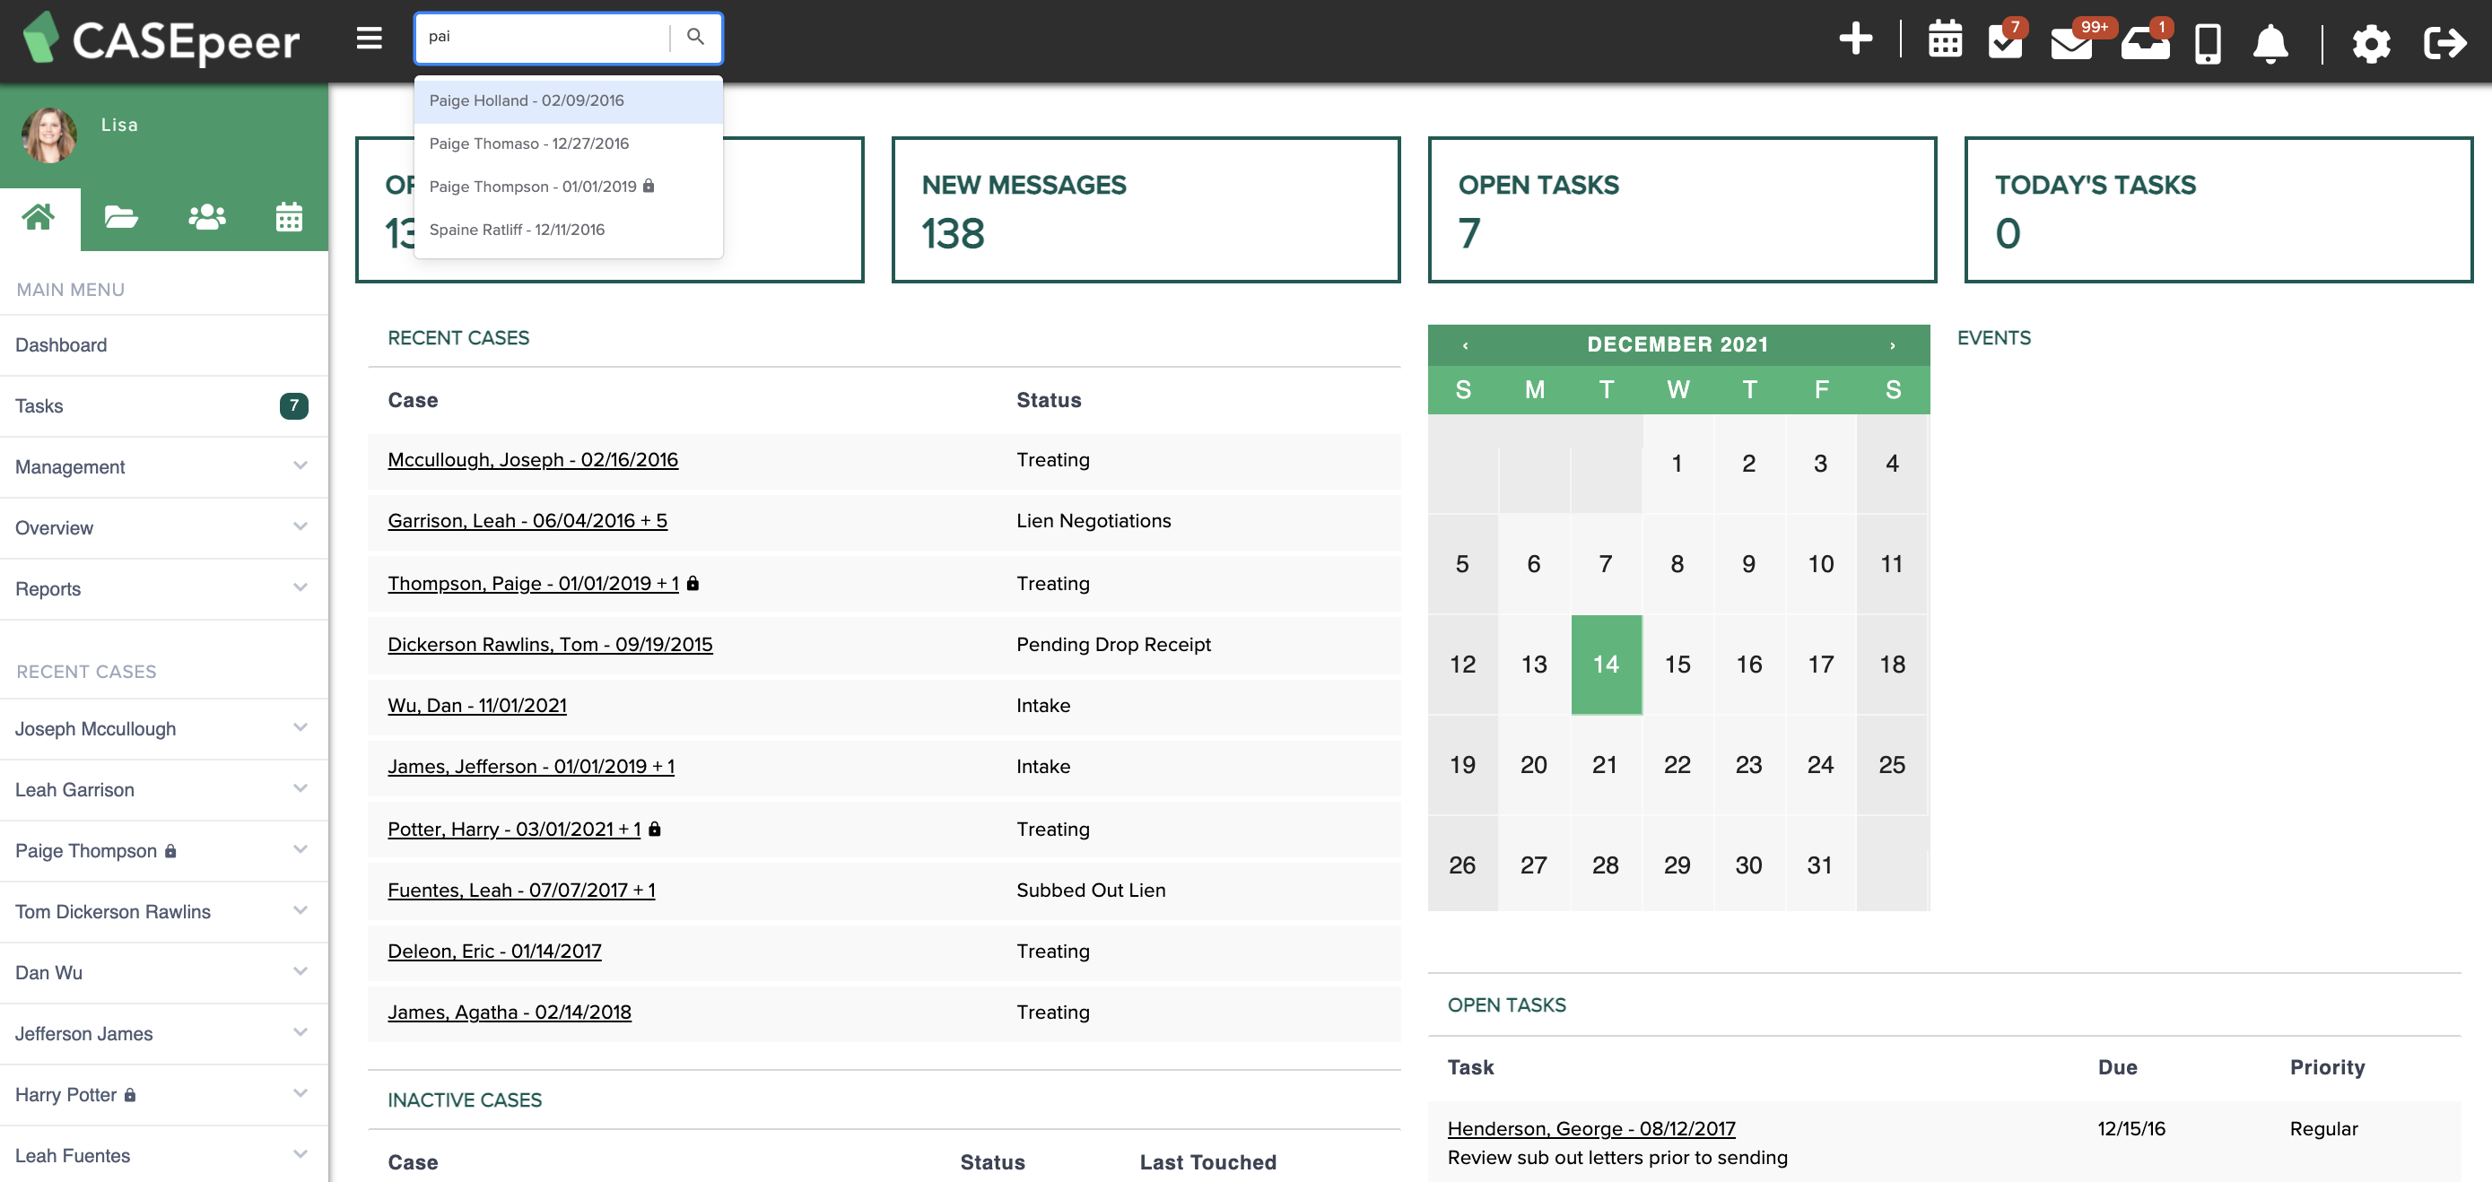Open the Tasks menu item
Image resolution: width=2492 pixels, height=1182 pixels.
(39, 406)
